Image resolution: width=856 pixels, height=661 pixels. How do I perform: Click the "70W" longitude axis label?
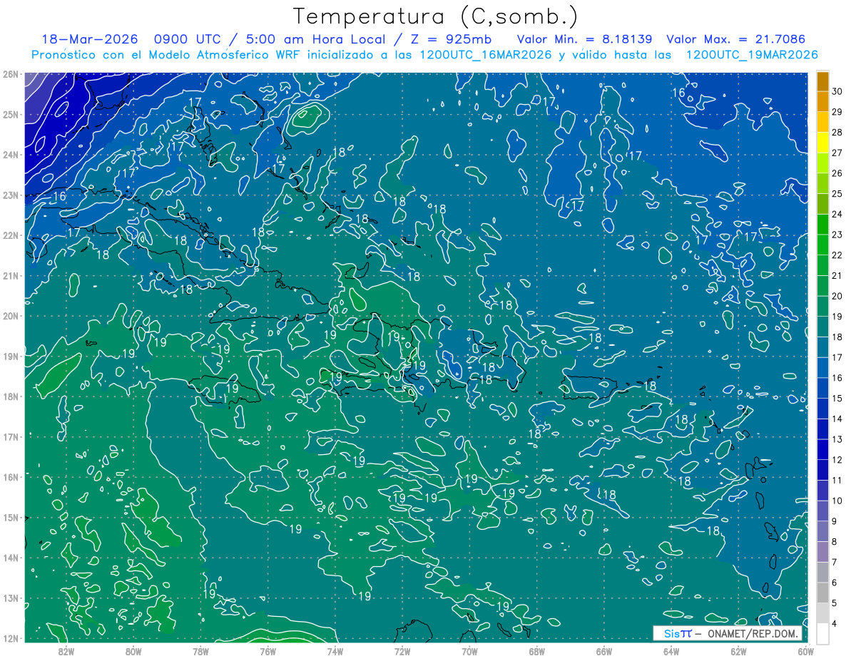pos(469,651)
